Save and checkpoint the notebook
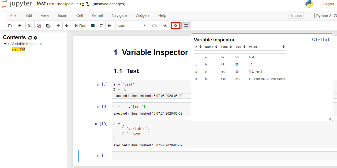The image size is (337, 168). [x=10, y=26]
